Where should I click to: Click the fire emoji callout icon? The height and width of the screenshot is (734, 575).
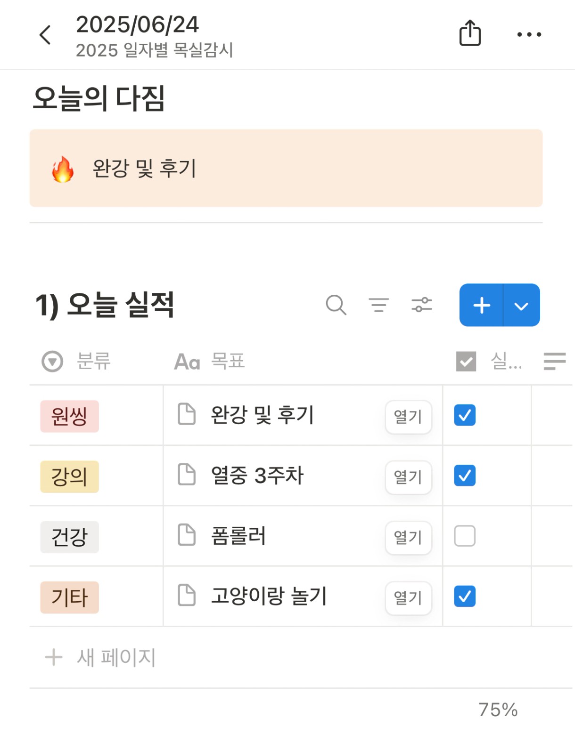coord(63,169)
